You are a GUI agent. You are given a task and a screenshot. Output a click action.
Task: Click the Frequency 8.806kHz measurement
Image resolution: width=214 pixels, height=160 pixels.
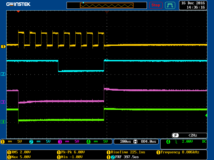pyautogui.click(x=178, y=152)
